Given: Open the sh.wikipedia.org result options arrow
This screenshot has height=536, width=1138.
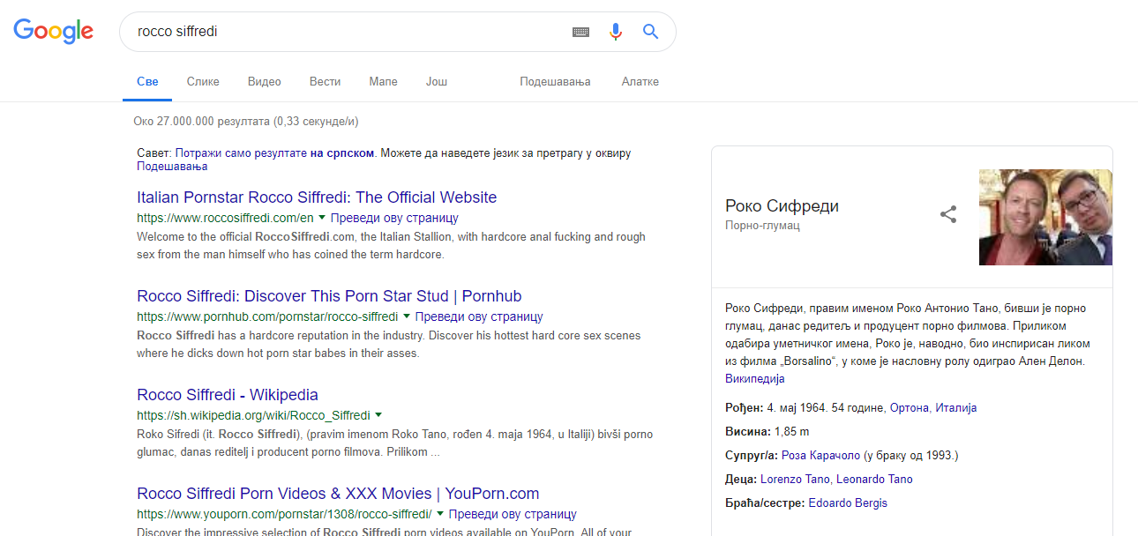Looking at the screenshot, I should pos(378,415).
